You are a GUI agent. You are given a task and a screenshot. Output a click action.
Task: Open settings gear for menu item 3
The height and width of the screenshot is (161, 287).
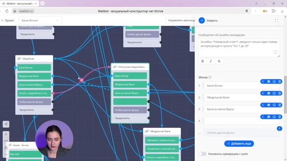tap(269, 105)
